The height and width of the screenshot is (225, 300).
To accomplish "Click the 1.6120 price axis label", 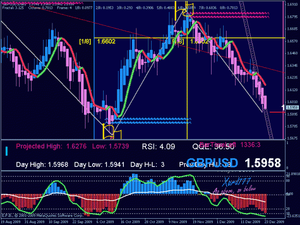I will (292, 90).
